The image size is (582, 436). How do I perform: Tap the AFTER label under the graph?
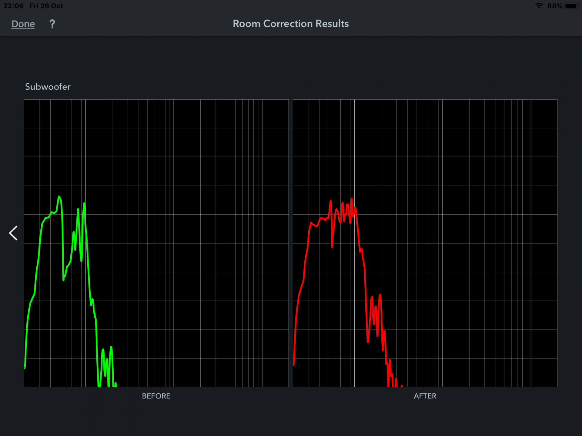coord(425,396)
